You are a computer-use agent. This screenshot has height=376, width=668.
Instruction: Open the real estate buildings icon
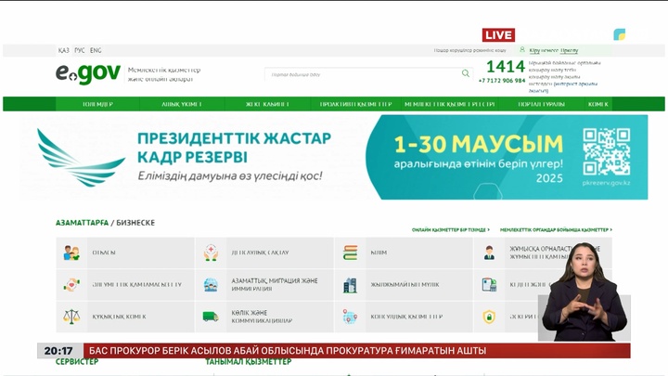[350, 285]
